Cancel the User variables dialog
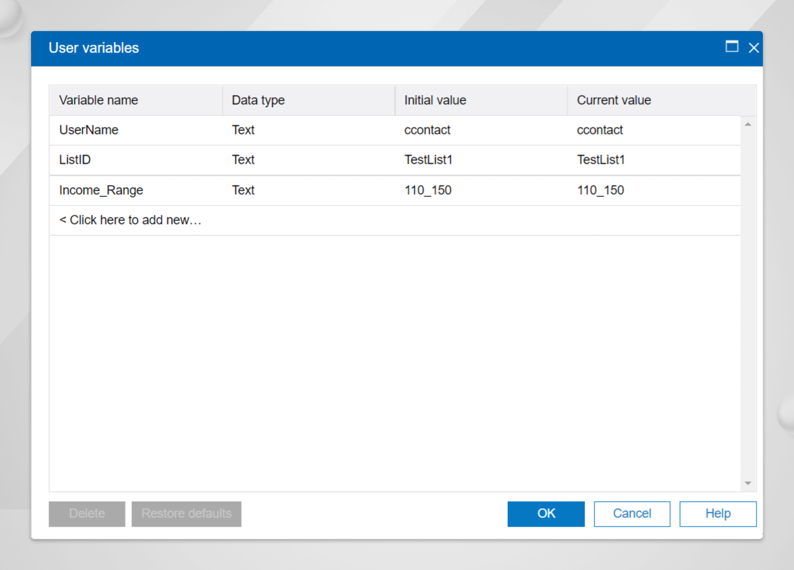 click(x=632, y=513)
